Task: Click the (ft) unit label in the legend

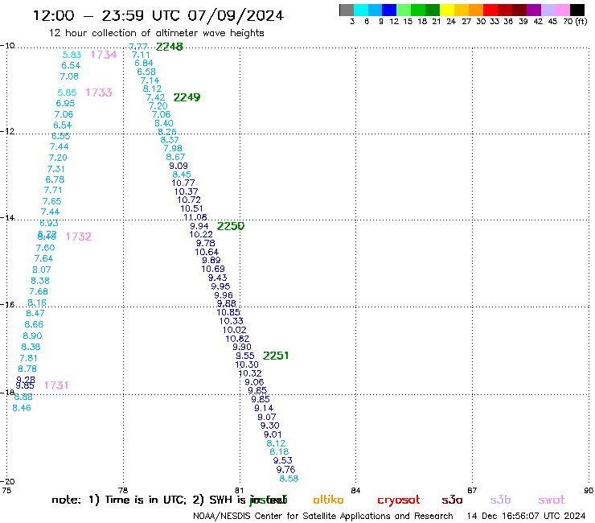Action: point(581,21)
